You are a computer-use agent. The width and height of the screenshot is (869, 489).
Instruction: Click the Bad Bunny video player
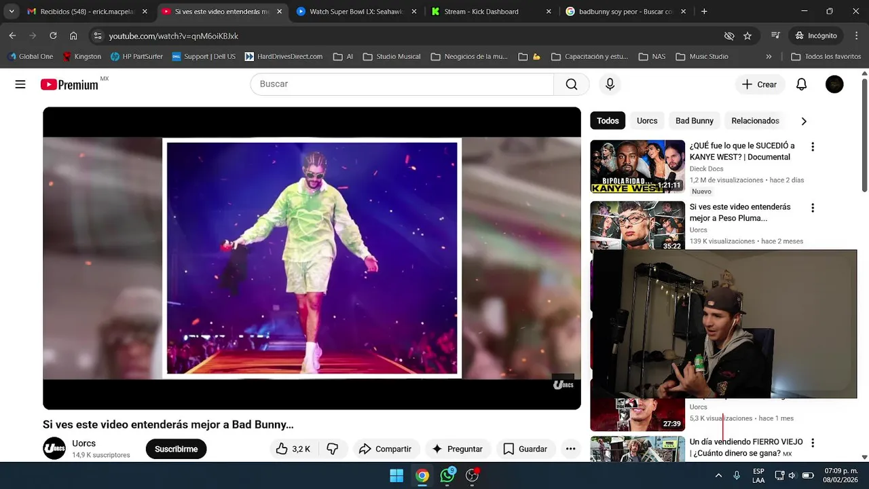click(312, 258)
